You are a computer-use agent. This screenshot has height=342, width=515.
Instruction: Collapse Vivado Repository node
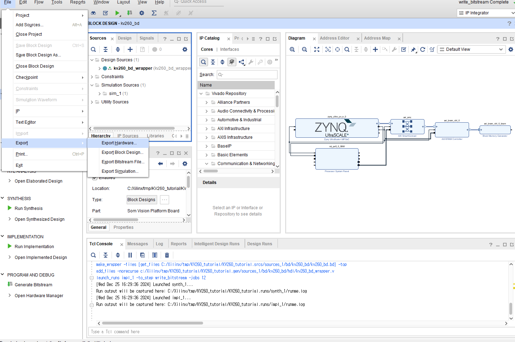201,94
